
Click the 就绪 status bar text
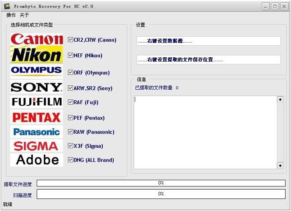[7, 204]
